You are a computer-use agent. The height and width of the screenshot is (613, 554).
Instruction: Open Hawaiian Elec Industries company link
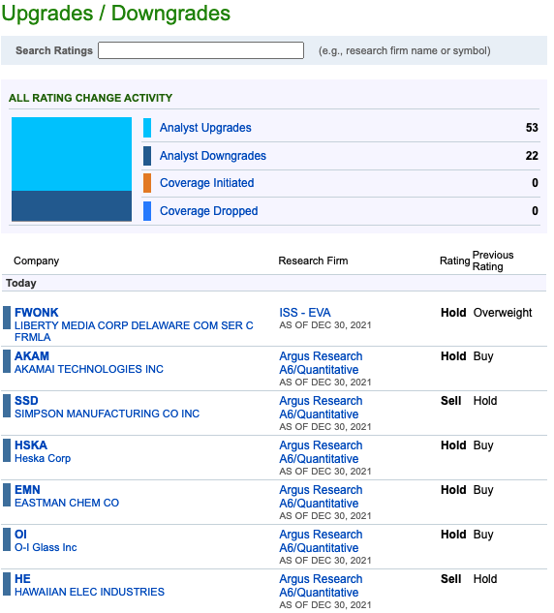[89, 592]
